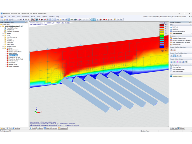Select Turbulence - k Field tree item
Screen dimensions: 192x144
coord(14,57)
